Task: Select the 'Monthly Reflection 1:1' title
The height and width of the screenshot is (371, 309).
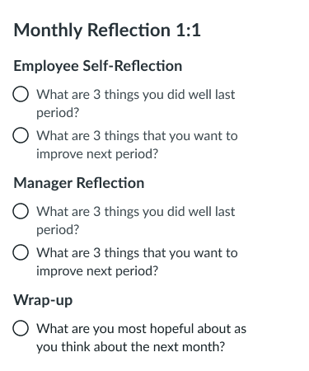Action: (107, 30)
